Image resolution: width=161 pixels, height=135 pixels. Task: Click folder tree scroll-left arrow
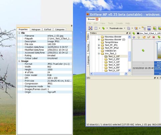click(92, 73)
